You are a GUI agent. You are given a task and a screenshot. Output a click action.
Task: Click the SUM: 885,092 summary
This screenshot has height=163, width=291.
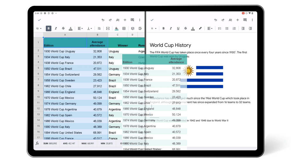(50, 143)
